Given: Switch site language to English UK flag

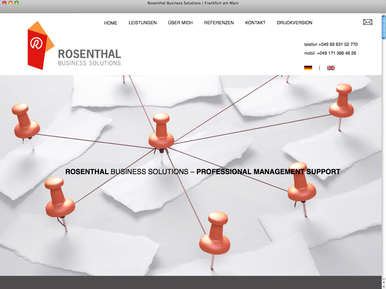Looking at the screenshot, I should coord(331,68).
